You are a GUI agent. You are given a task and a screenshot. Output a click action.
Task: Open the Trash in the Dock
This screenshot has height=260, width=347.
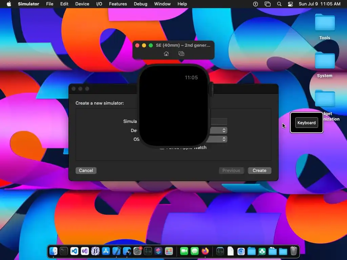point(293,251)
